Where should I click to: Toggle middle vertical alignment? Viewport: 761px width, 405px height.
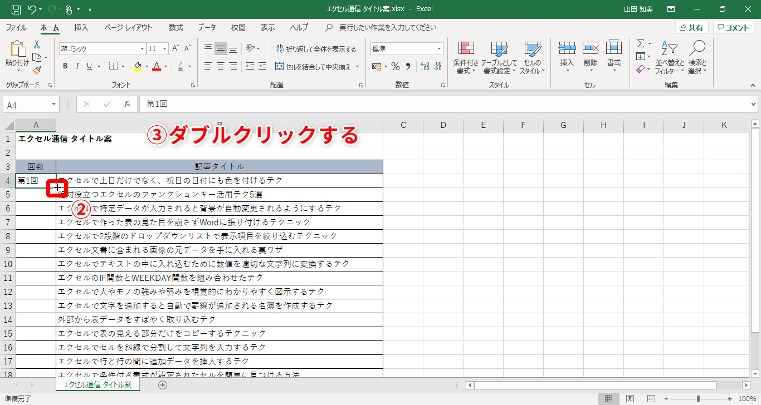(221, 48)
